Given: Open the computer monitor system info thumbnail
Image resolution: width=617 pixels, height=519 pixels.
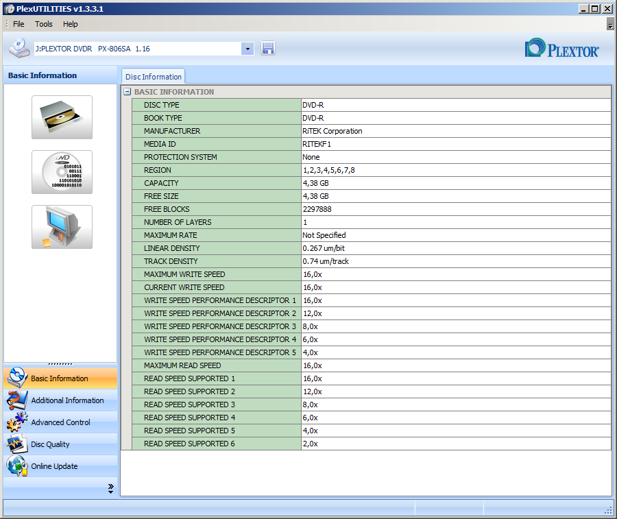Looking at the screenshot, I should [x=62, y=227].
